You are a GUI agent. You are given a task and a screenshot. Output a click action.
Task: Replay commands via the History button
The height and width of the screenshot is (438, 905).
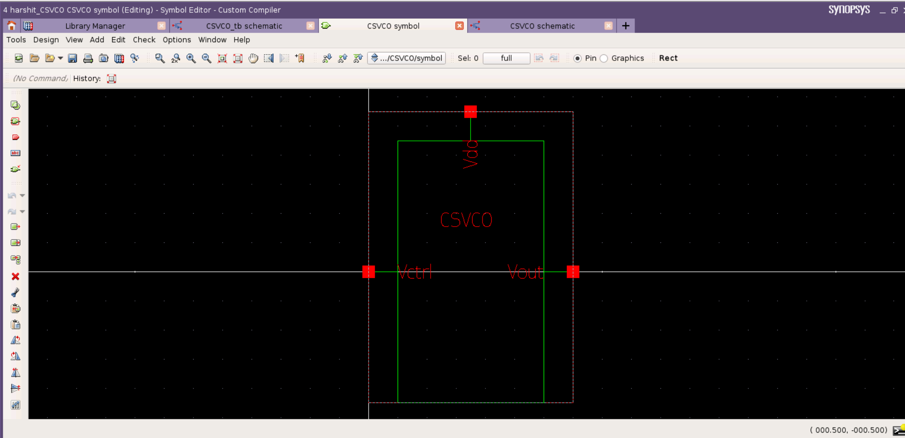click(x=111, y=79)
